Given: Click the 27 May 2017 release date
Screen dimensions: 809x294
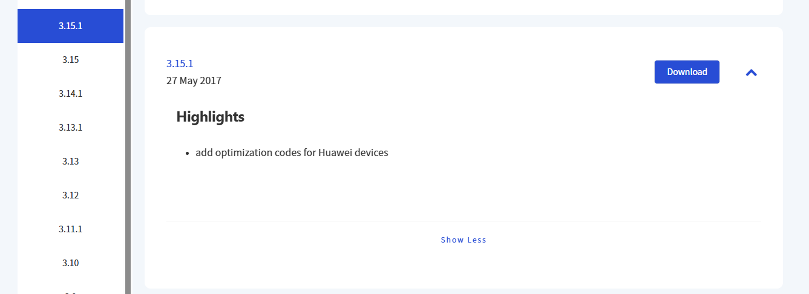Looking at the screenshot, I should point(194,80).
